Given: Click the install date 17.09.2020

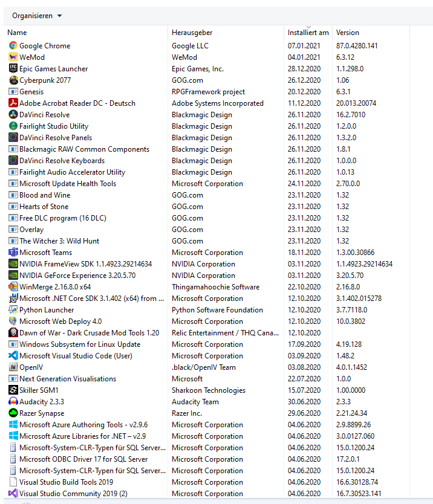Looking at the screenshot, I should coord(304,344).
